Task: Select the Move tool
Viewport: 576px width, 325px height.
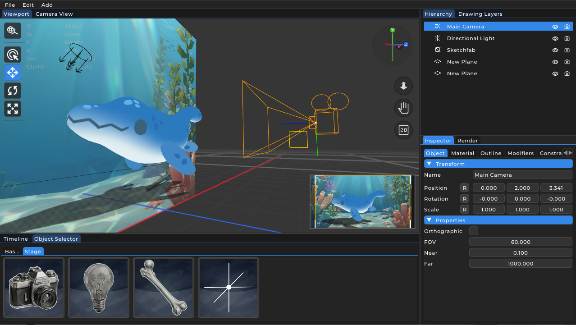Action: click(x=12, y=72)
